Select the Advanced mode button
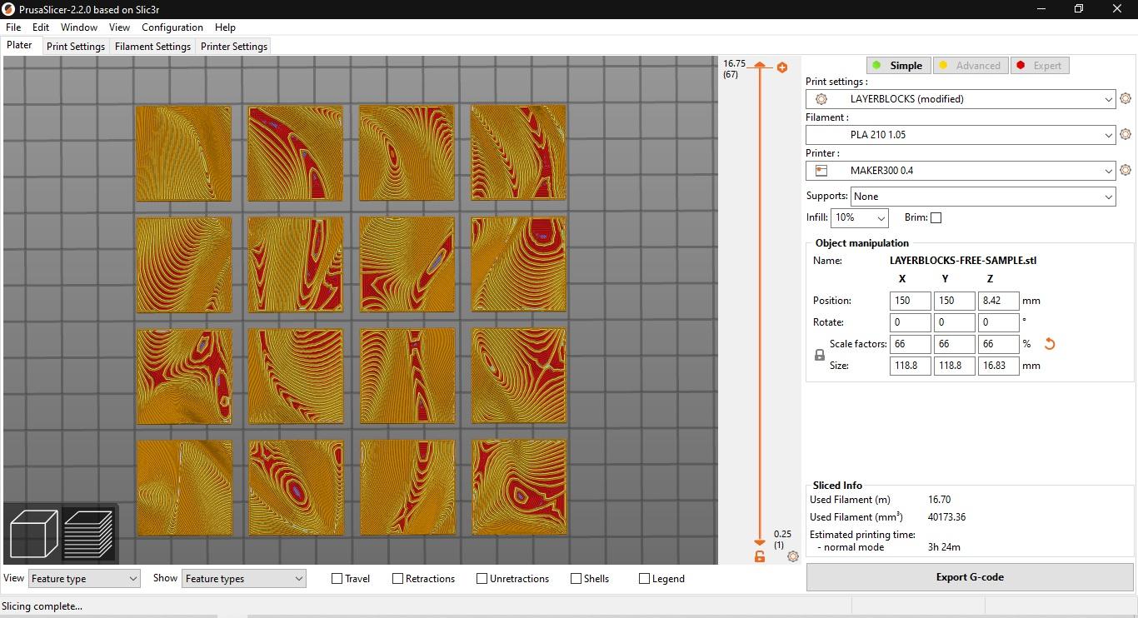 tap(970, 66)
